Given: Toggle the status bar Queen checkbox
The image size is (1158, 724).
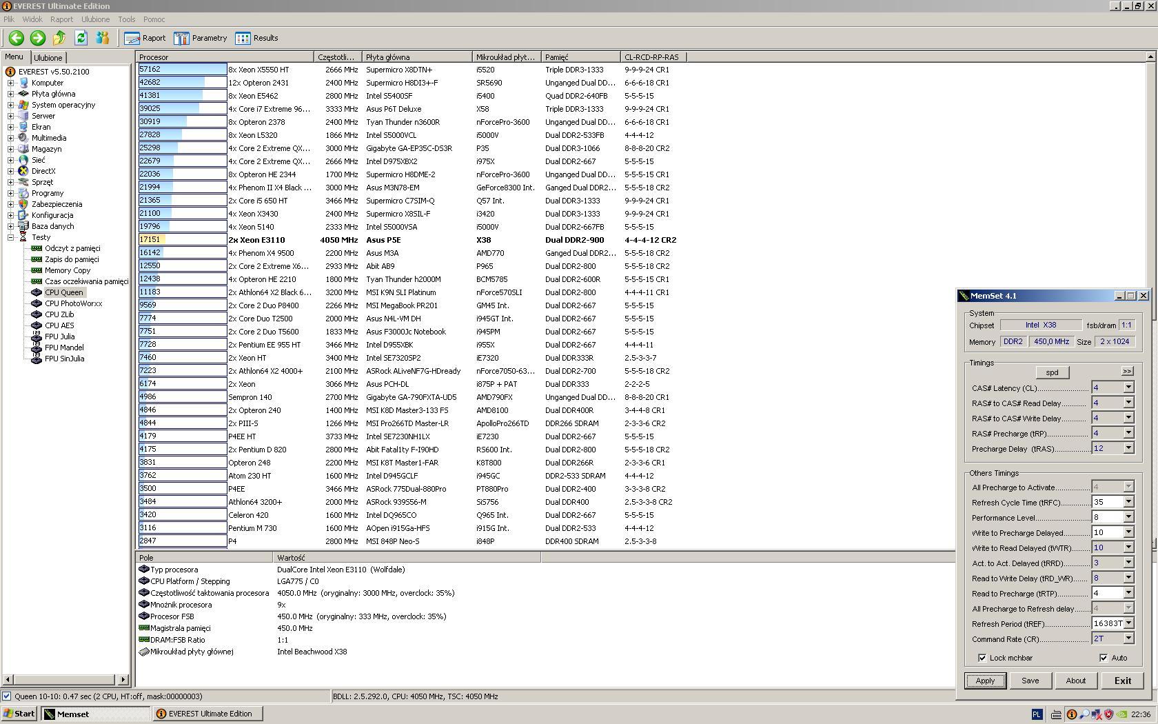Looking at the screenshot, I should [7, 696].
